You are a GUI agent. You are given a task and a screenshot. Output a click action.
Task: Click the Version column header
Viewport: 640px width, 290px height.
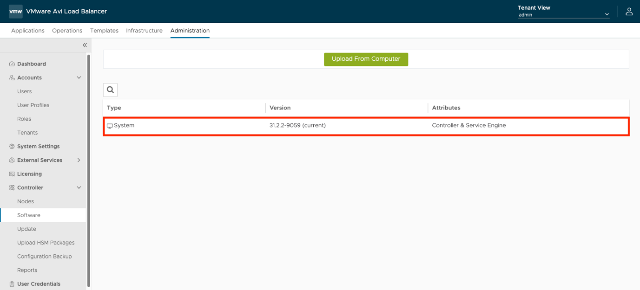pos(280,108)
